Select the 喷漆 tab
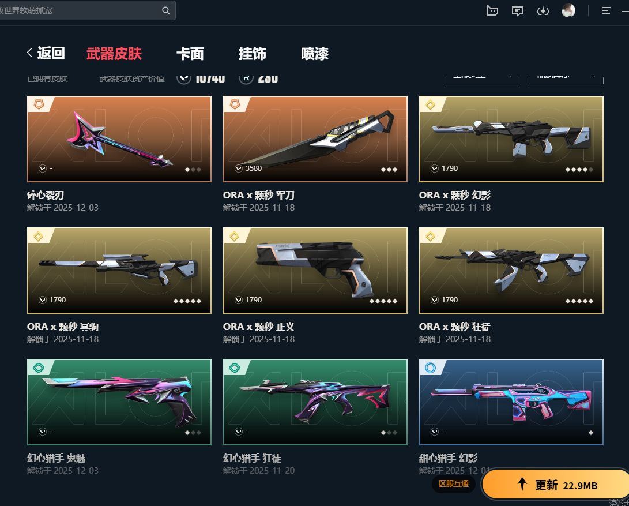 click(x=315, y=54)
